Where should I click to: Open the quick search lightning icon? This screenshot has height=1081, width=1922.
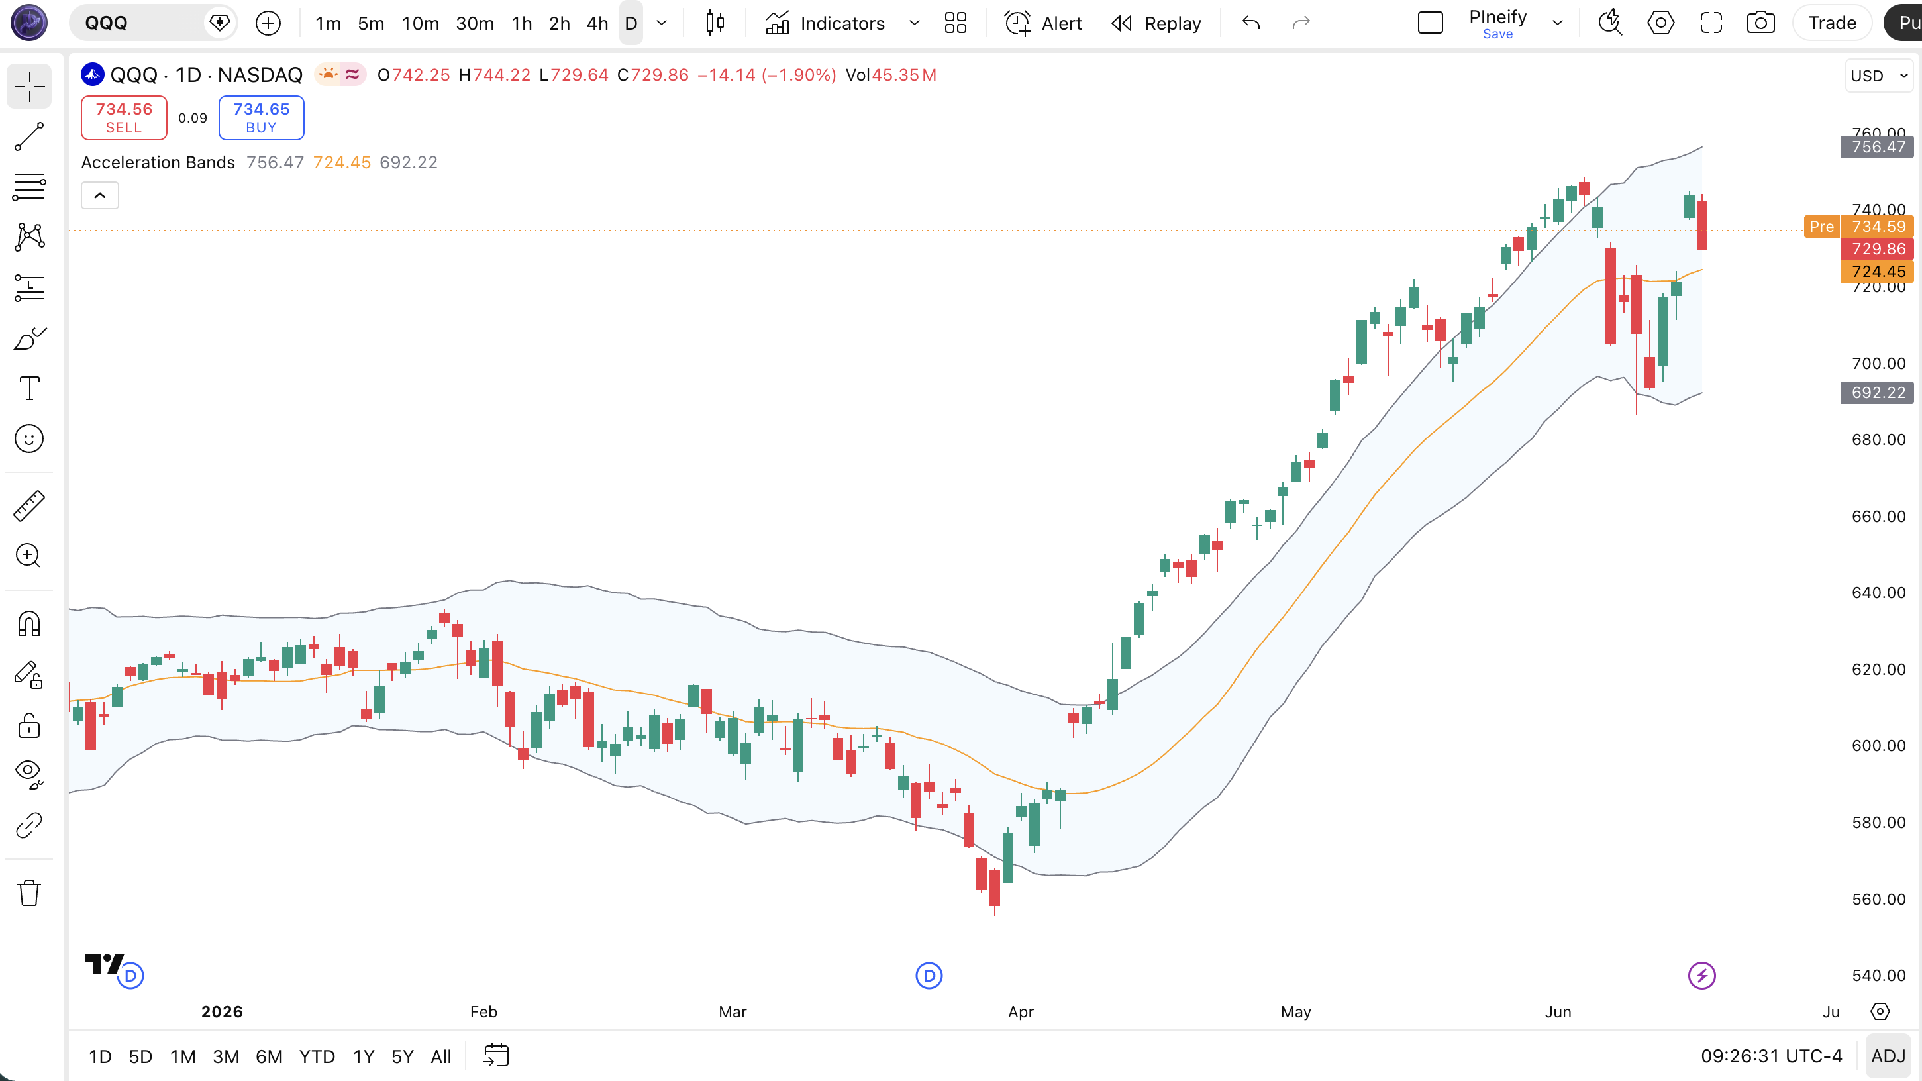1610,23
